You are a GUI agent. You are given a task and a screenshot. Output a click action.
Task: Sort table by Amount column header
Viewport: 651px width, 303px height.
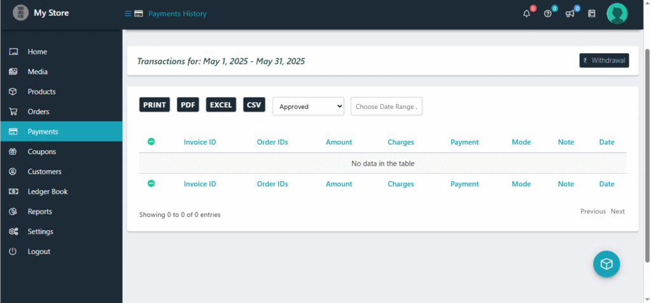pyautogui.click(x=339, y=142)
